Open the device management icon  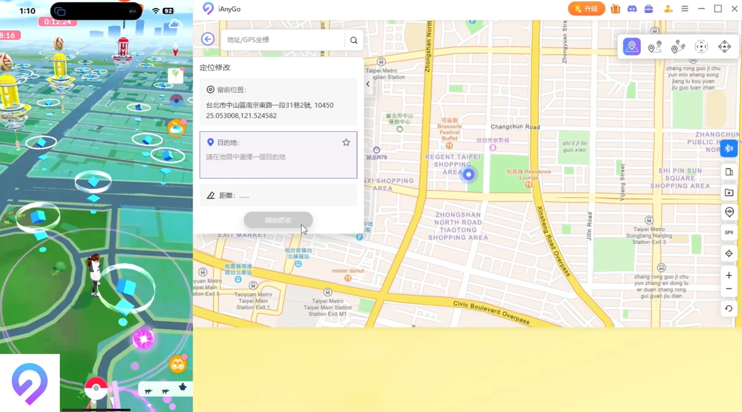(x=729, y=172)
